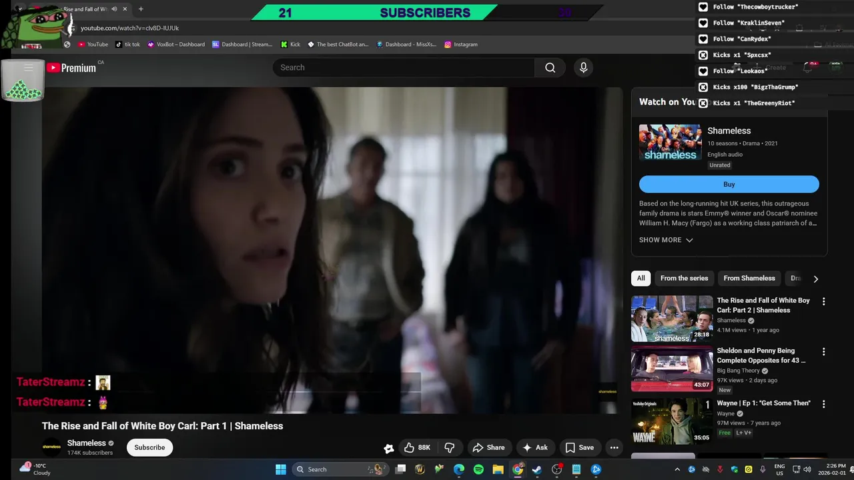Click the video title text
Viewport: 854px width, 480px height.
tap(162, 426)
